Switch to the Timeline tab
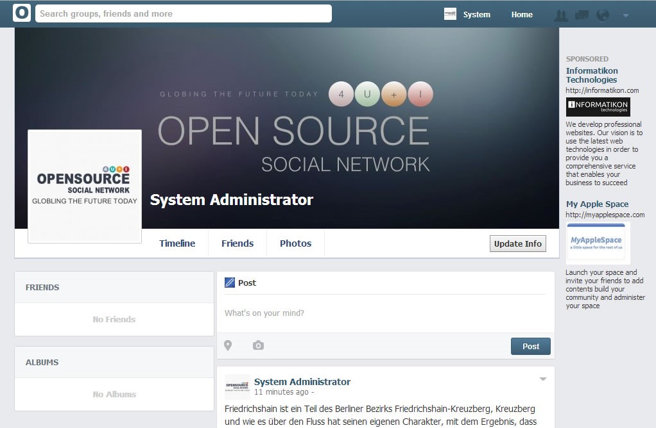The height and width of the screenshot is (428, 656). [177, 243]
